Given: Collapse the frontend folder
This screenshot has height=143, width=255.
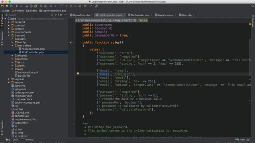Looking at the screenshot, I should (9, 35).
